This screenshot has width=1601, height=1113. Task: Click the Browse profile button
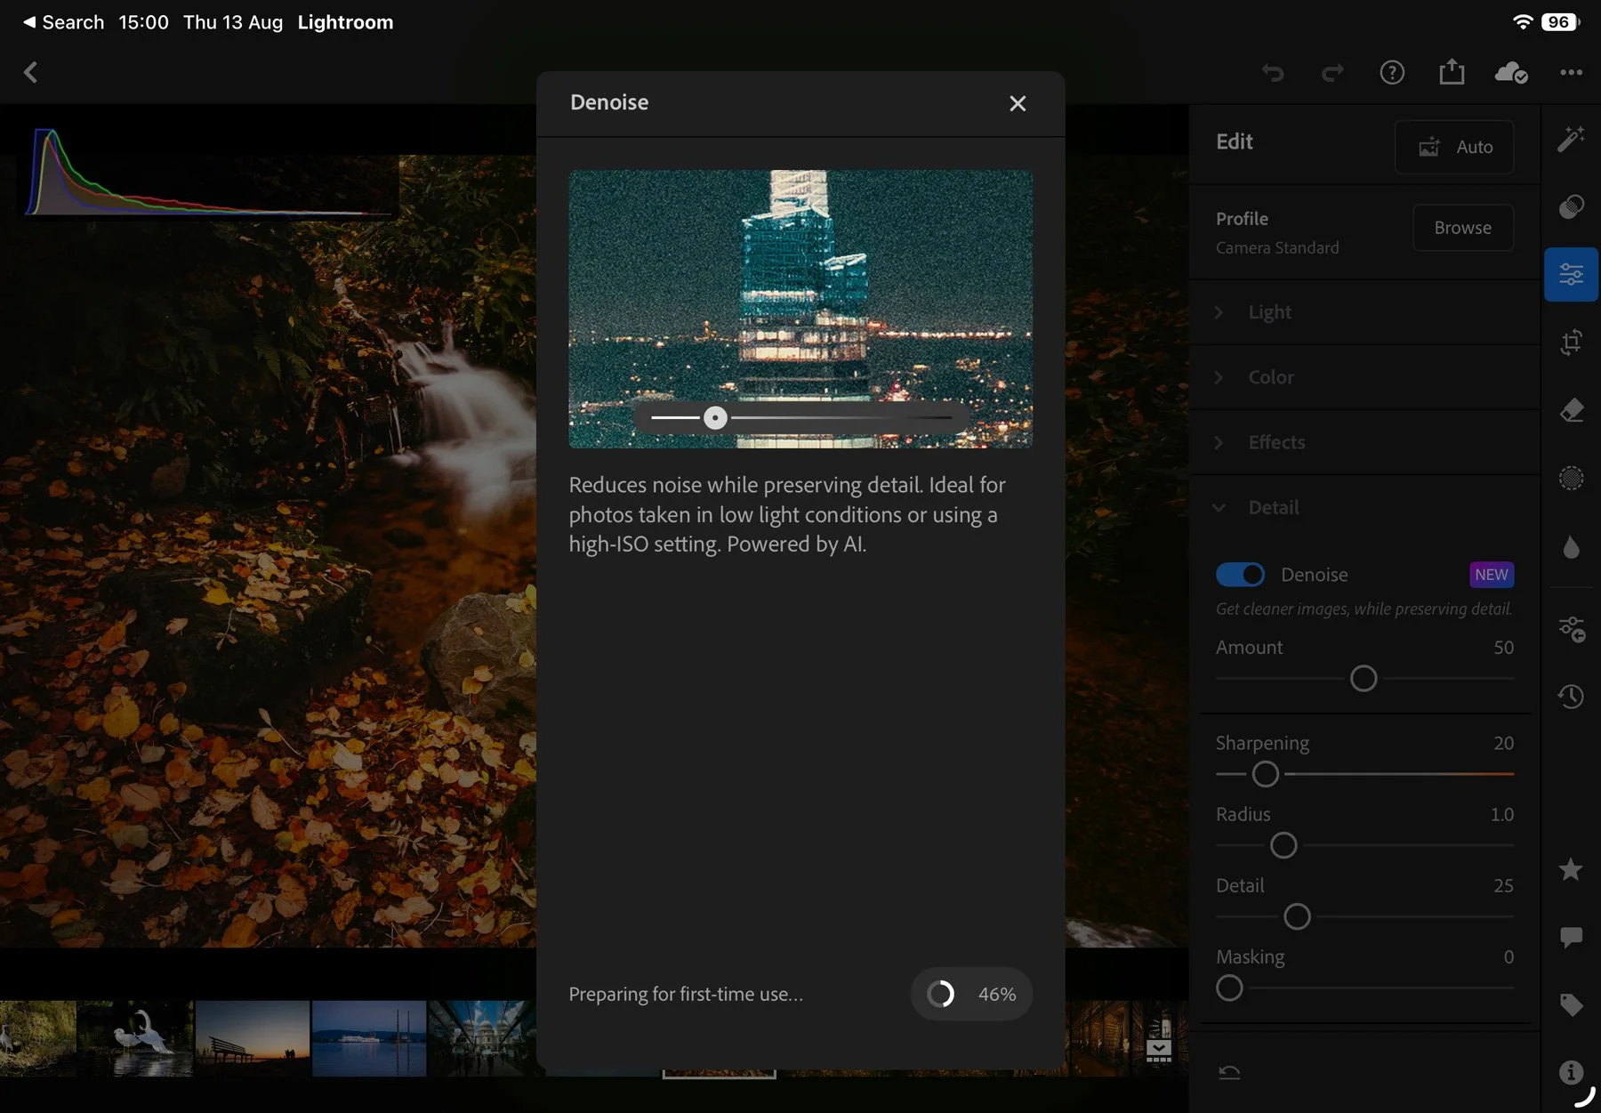(x=1463, y=228)
